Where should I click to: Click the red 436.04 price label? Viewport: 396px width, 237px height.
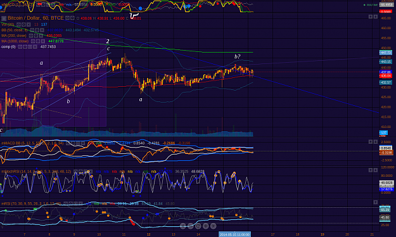[386, 75]
